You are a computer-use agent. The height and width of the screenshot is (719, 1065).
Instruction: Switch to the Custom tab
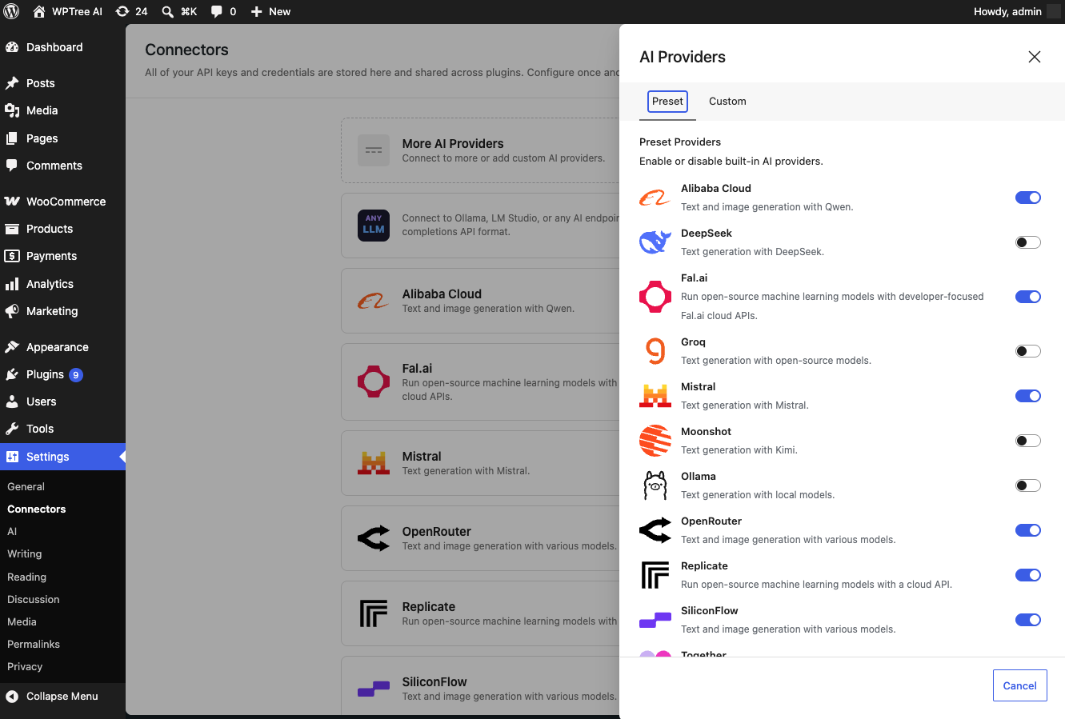point(727,101)
